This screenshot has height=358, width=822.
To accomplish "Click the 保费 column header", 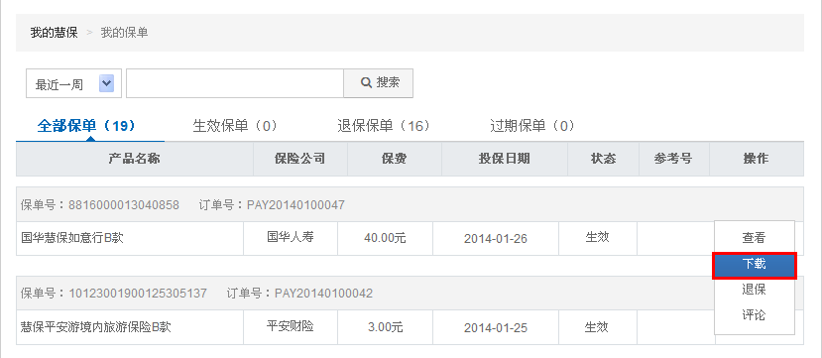I will [395, 159].
